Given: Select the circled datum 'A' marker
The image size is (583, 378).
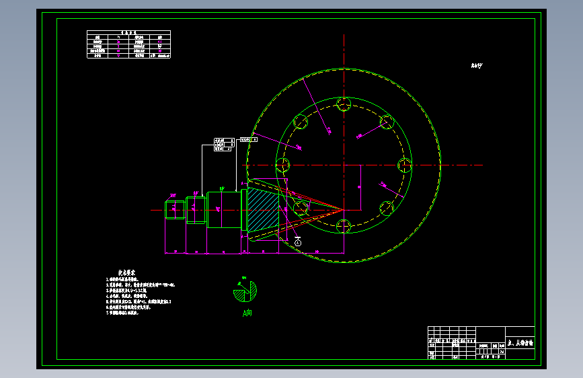Looking at the screenshot, I should 297,242.
